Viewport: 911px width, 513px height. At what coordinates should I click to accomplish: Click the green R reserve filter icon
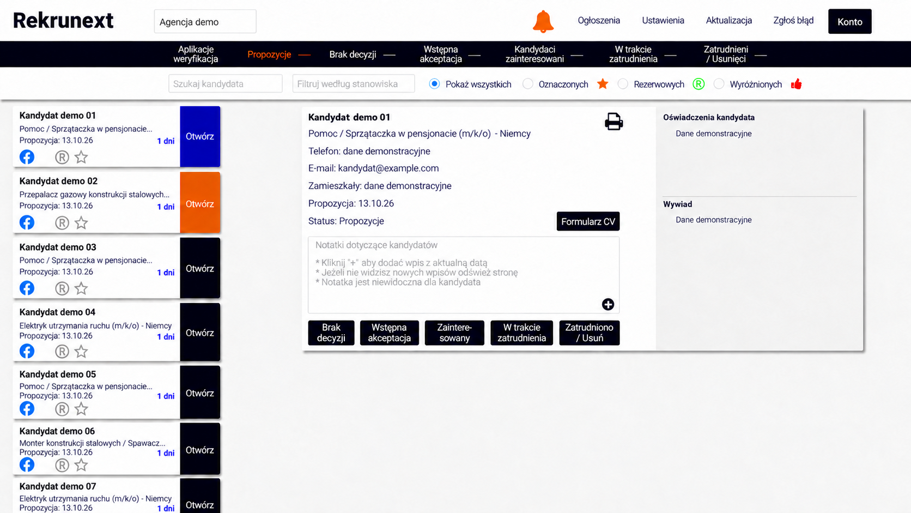click(699, 84)
